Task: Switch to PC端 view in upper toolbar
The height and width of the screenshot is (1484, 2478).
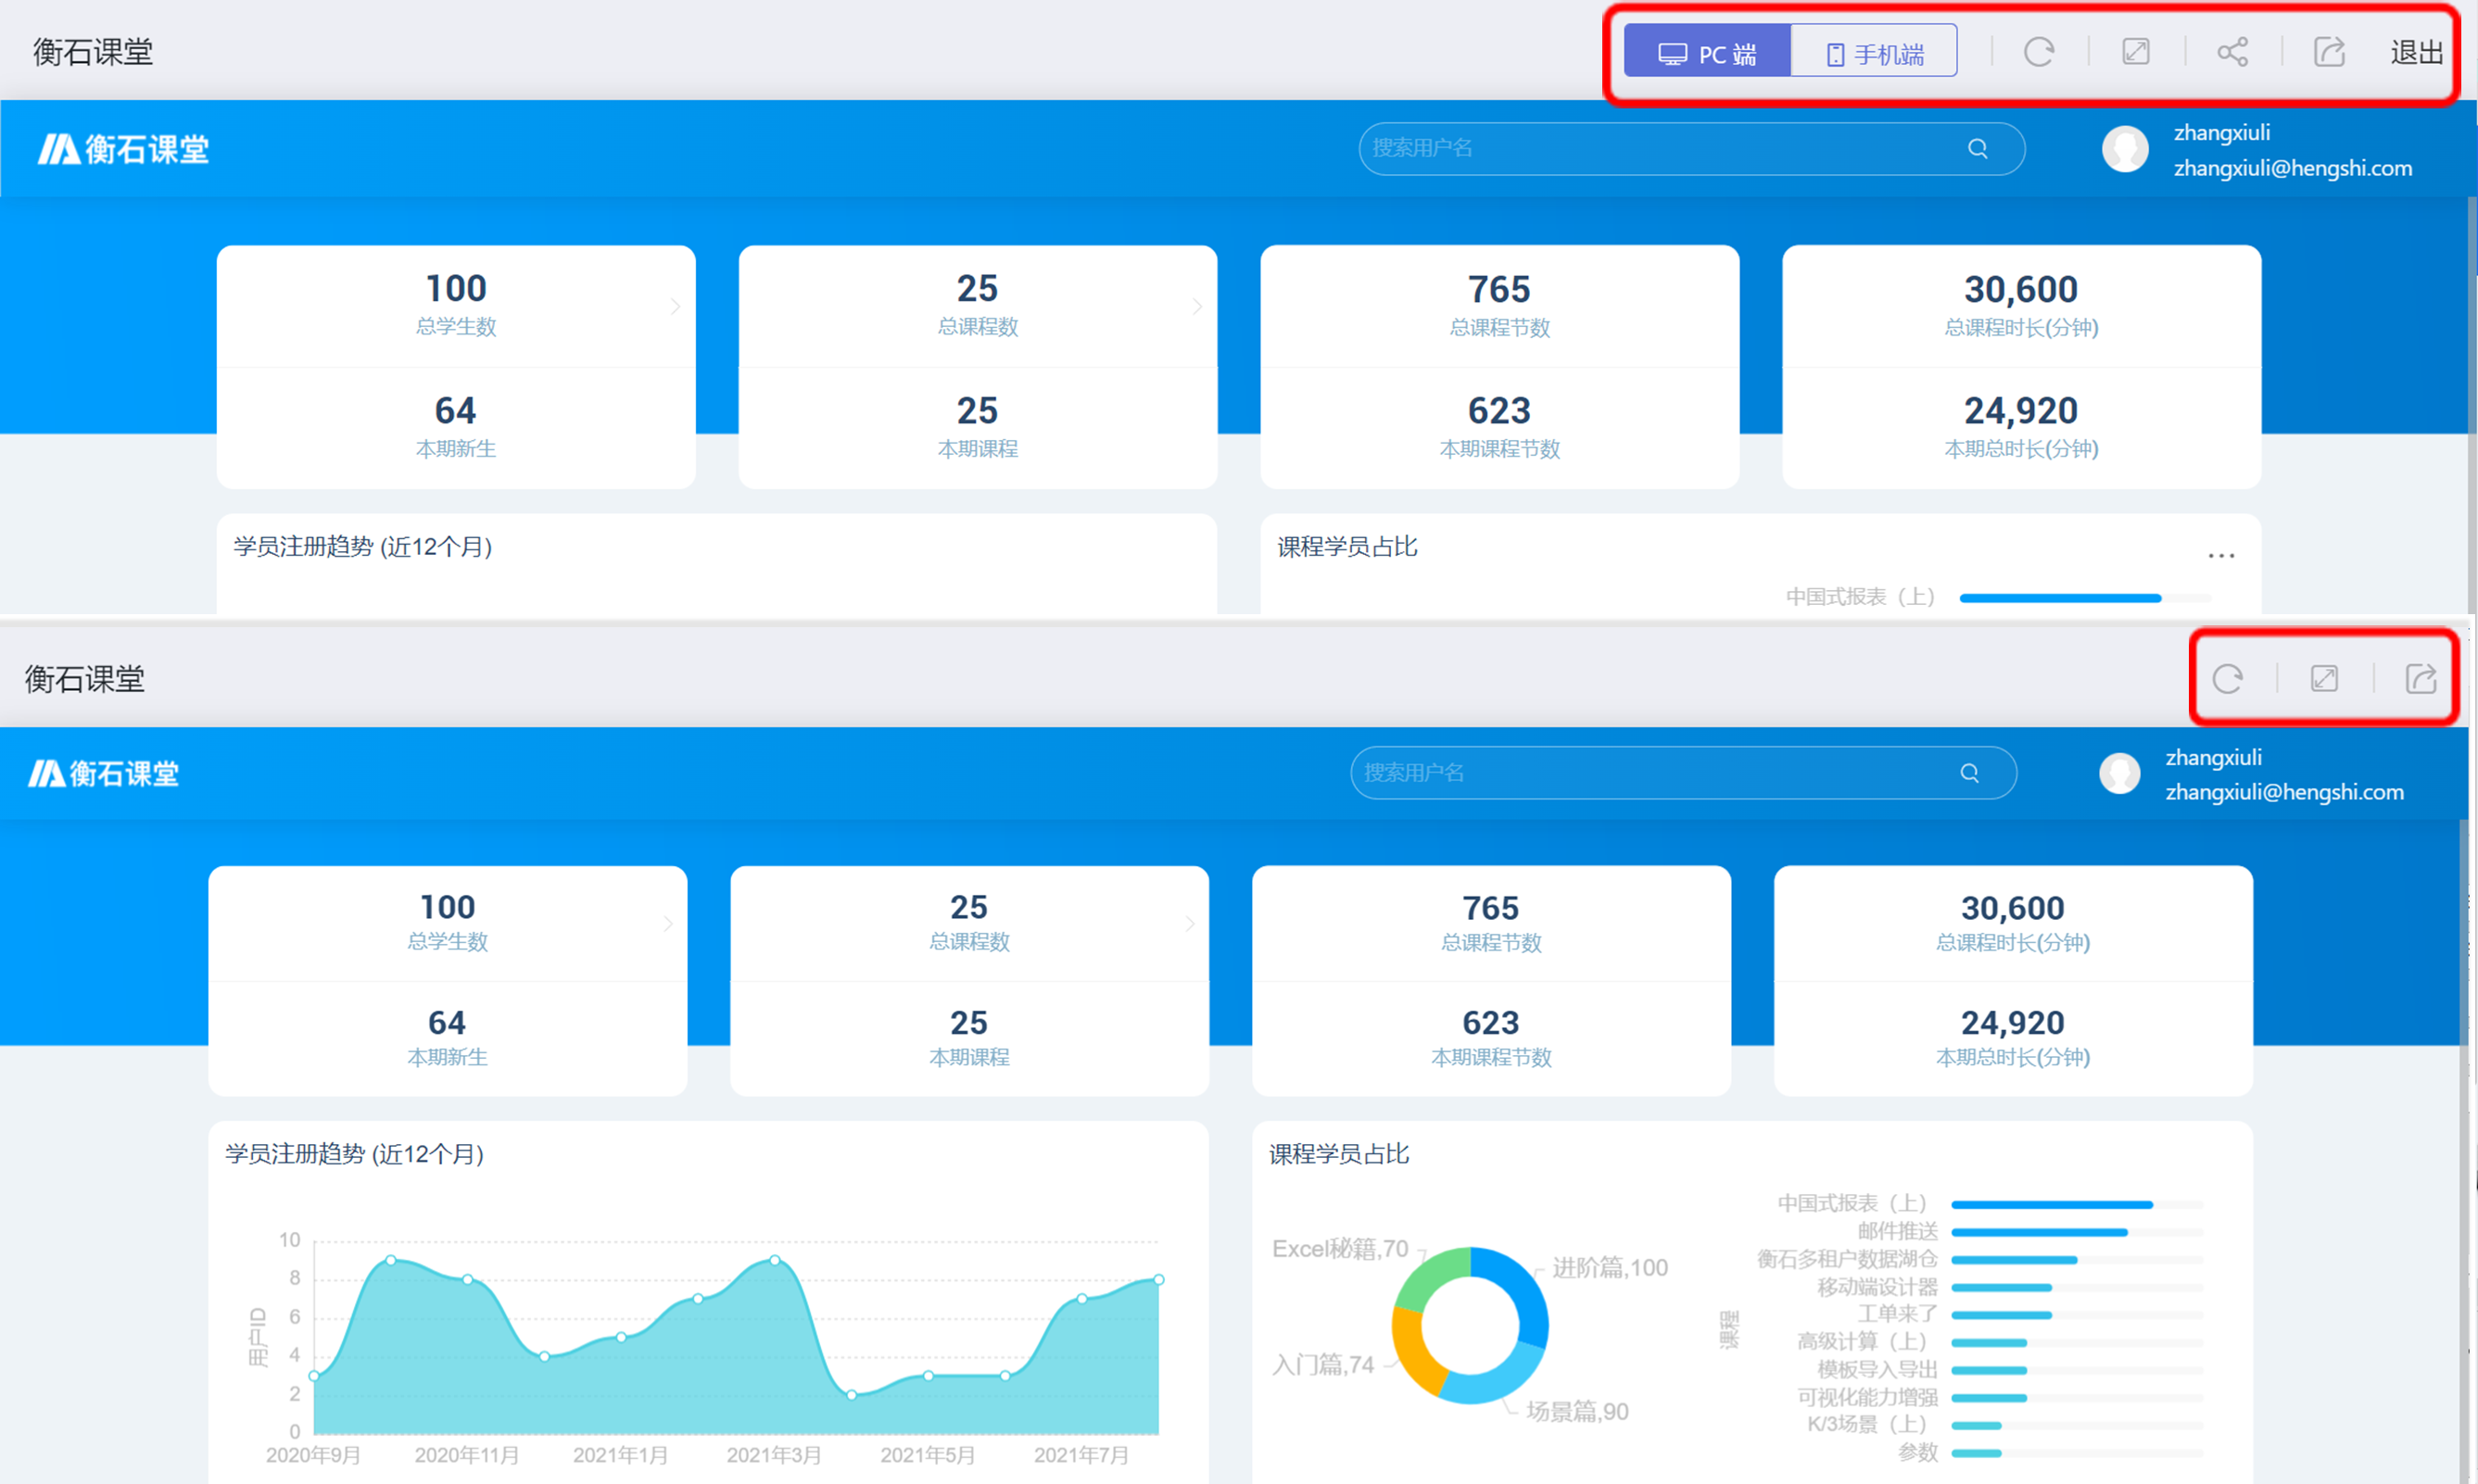Action: 1707,53
